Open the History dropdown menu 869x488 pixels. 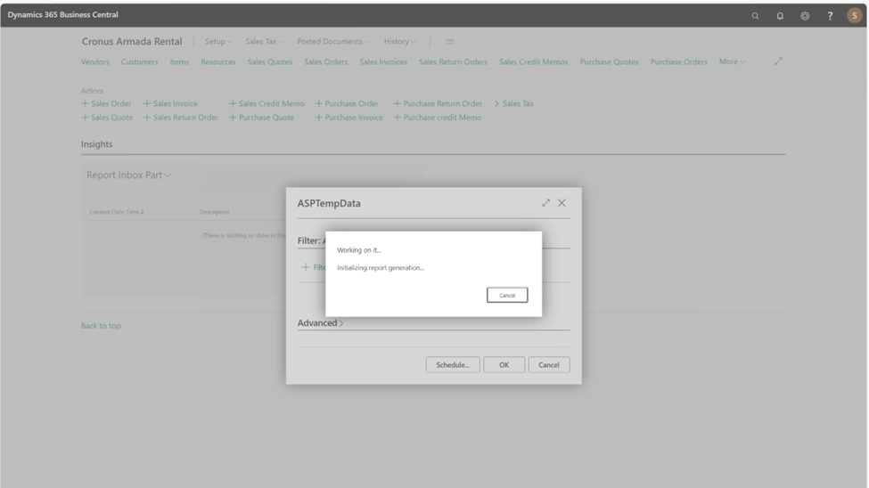399,42
